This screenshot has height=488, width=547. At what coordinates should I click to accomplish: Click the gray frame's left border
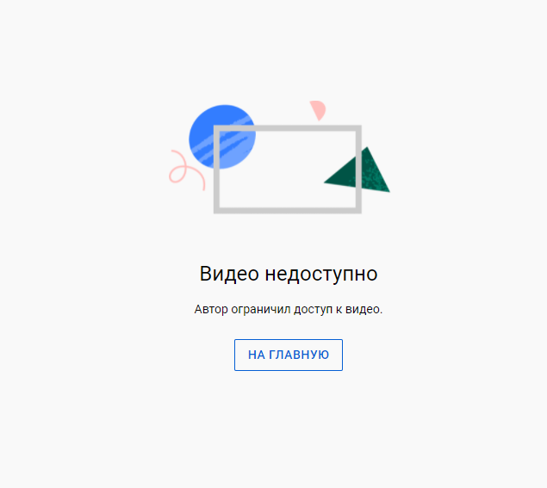[216, 169]
